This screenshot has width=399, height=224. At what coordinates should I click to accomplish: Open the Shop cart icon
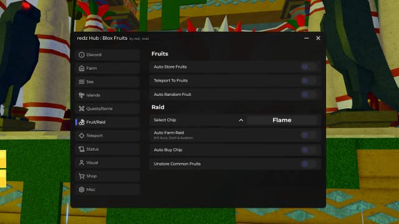82,176
